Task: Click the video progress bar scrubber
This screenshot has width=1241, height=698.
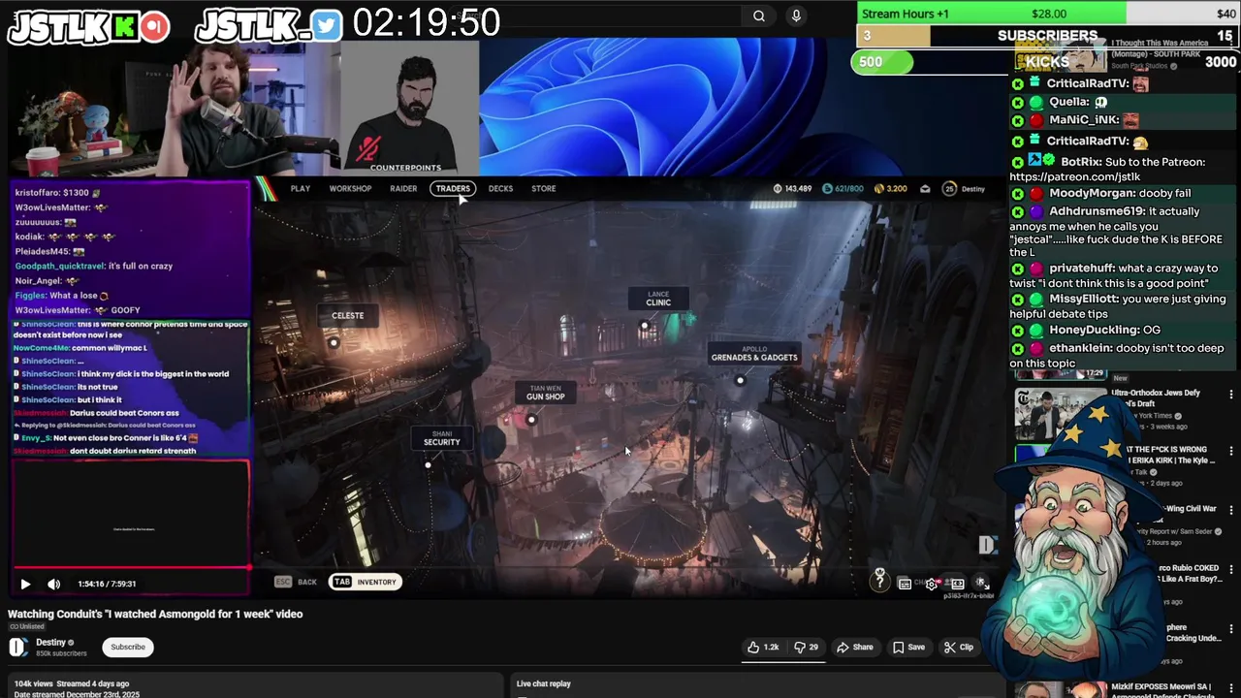Action: tap(249, 568)
